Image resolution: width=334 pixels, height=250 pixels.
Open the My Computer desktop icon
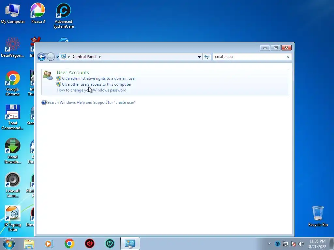(x=13, y=14)
